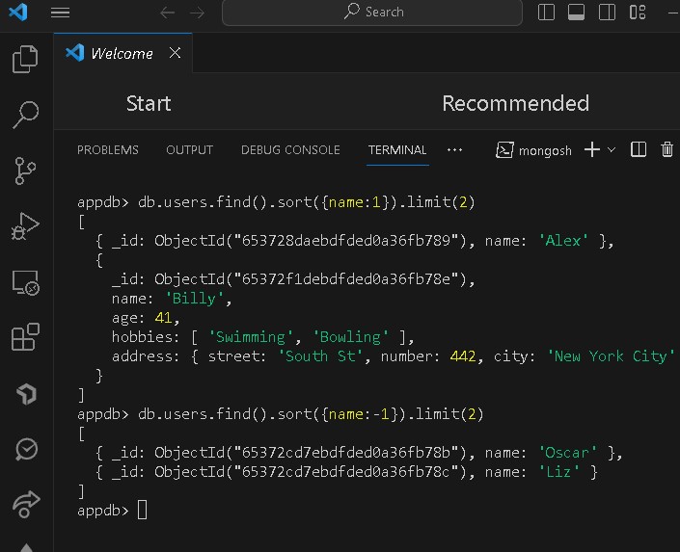This screenshot has width=680, height=552.
Task: Expand the panel's additional views ellipsis
Action: pyautogui.click(x=455, y=150)
